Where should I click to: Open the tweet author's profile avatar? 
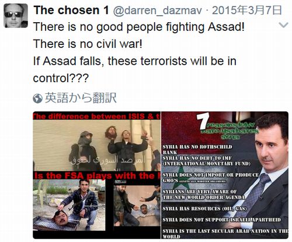16,16
